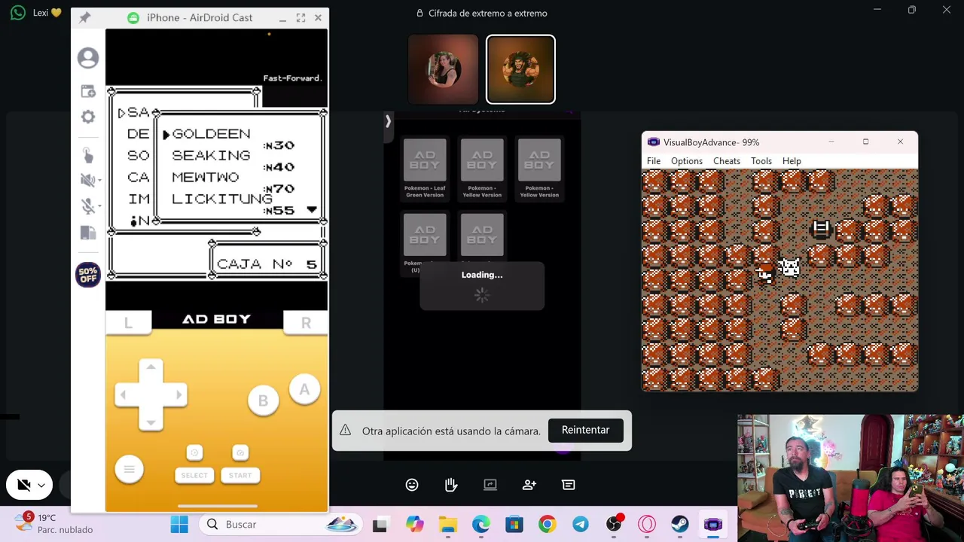Raise hand in the call toolbar
This screenshot has height=542, width=964.
coord(451,485)
